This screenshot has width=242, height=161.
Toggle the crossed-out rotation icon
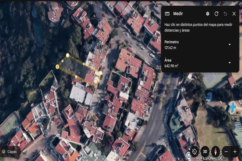[194, 152]
